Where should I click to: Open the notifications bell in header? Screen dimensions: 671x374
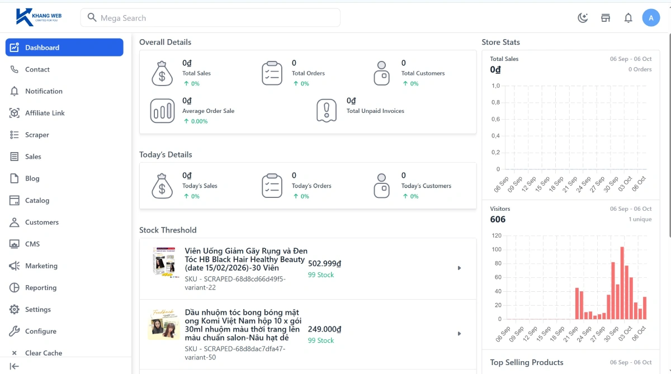pos(628,18)
